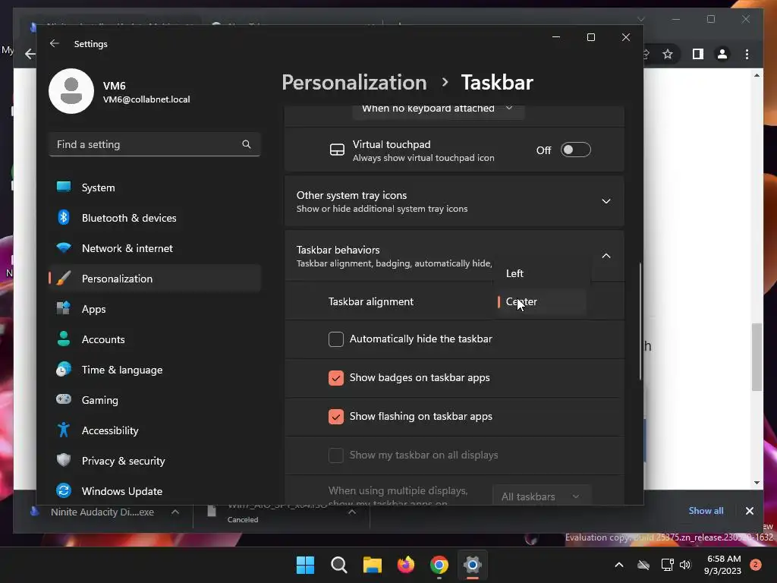777x583 pixels.
Task: Collapse the Taskbar behaviors section
Action: (x=606, y=256)
